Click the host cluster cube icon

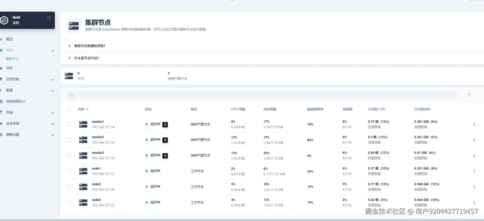pos(4,20)
